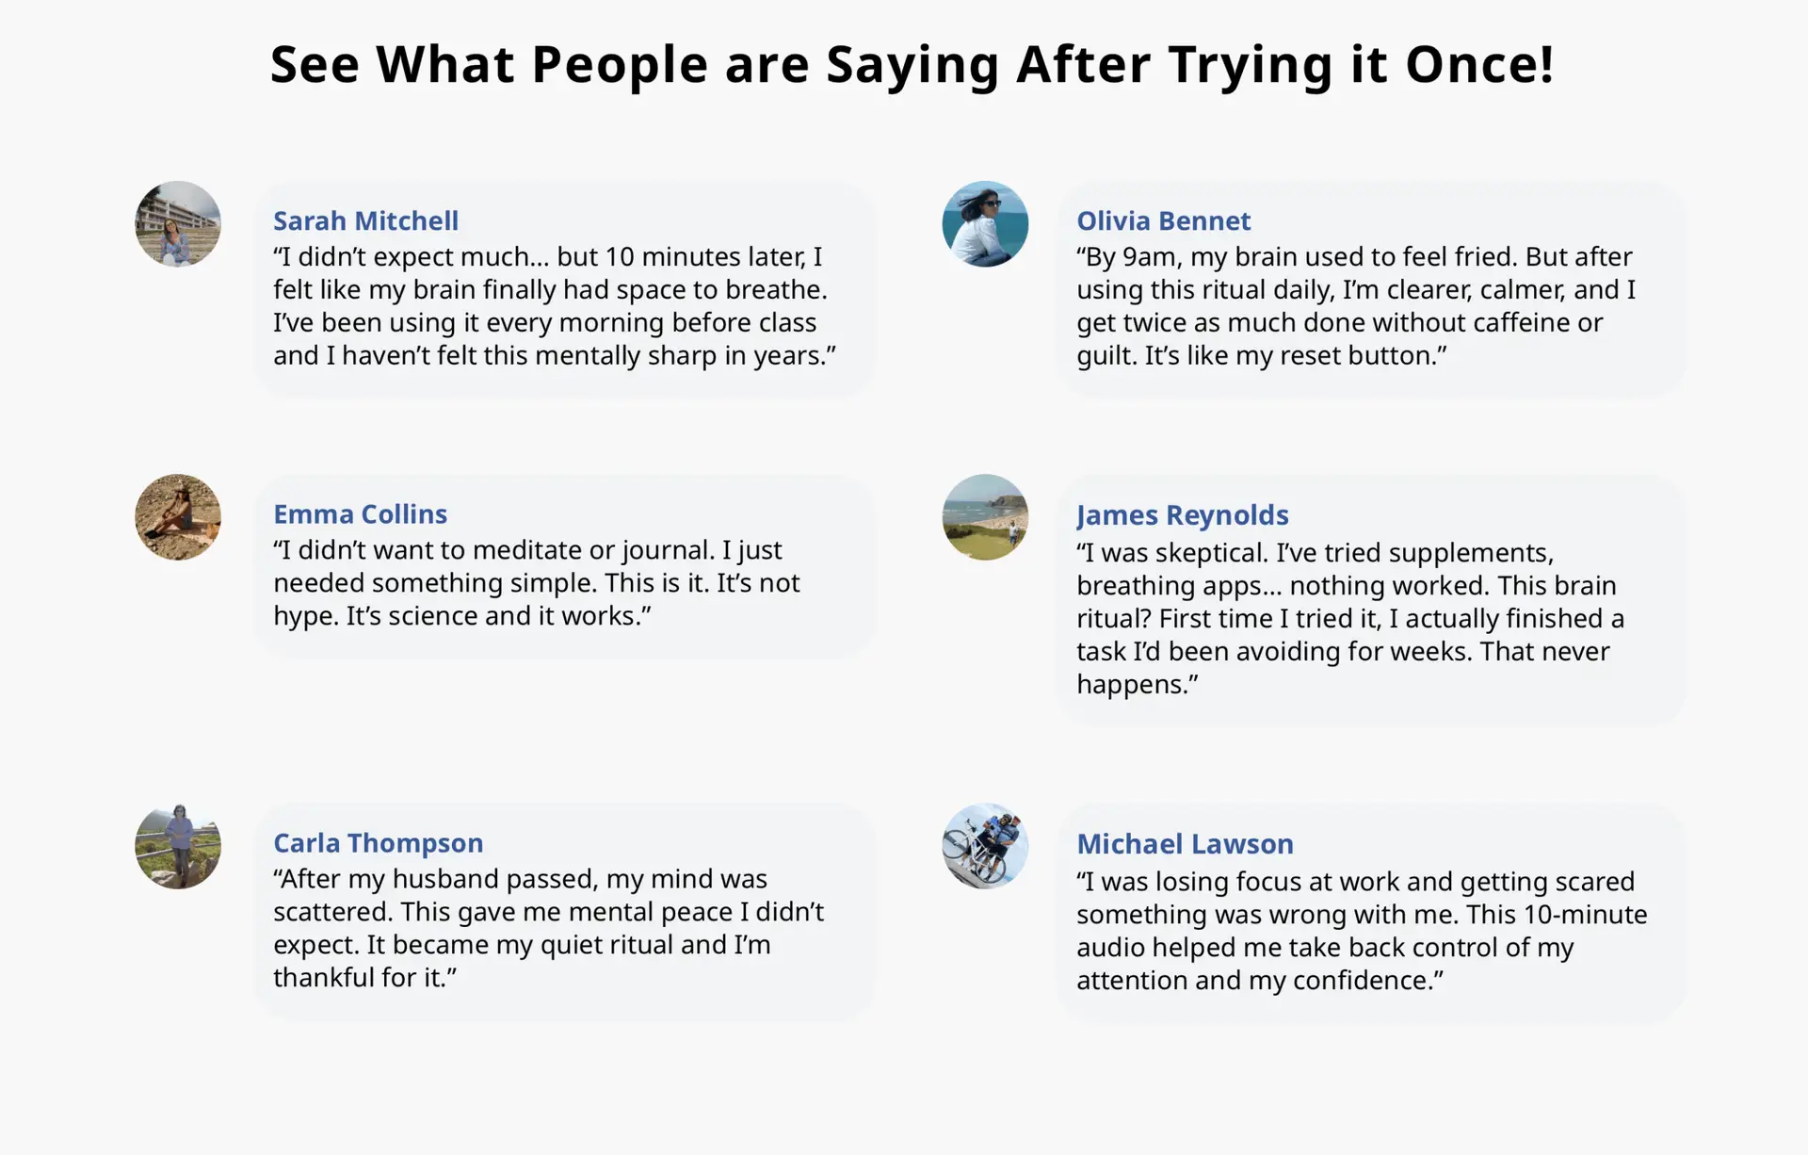This screenshot has height=1155, width=1808.
Task: Click the word Saying in the headline
Action: 912,64
